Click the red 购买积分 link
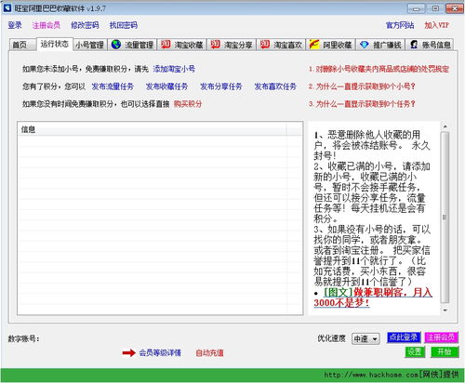465x383 pixels. tap(188, 104)
